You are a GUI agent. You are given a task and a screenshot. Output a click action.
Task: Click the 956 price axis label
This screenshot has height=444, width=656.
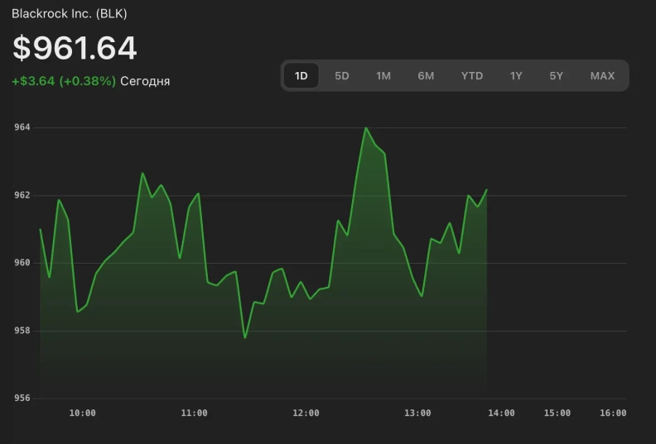coord(22,399)
